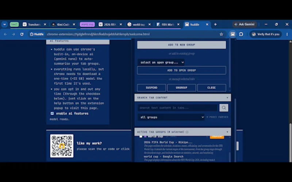Close the FIFA World tab
The height and width of the screenshot is (182, 292).
[178, 24]
